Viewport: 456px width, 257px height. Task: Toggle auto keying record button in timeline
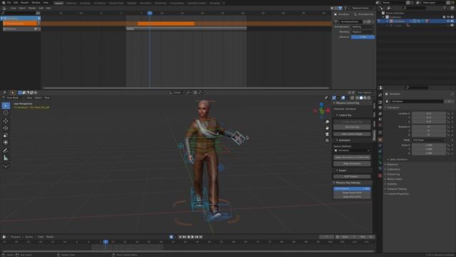coord(171,237)
